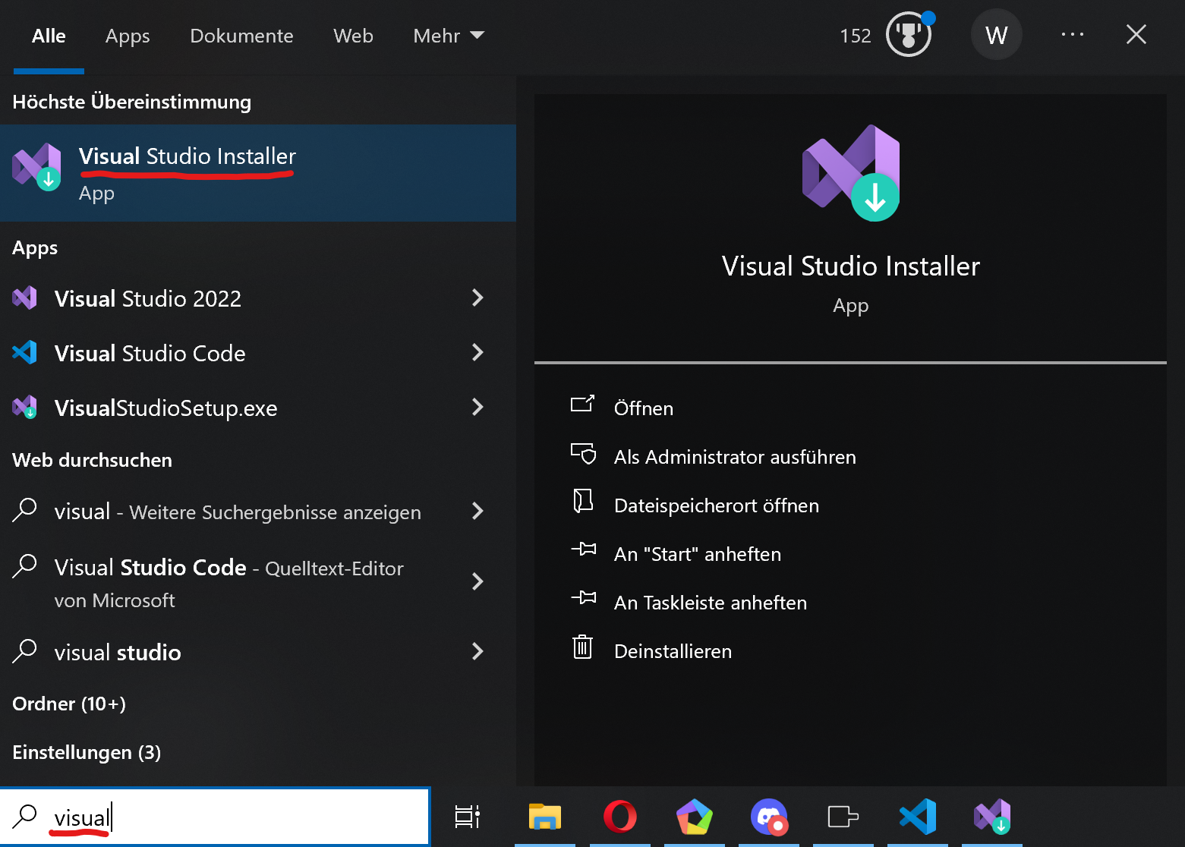Click the trash icon beside Deinstallieren
This screenshot has width=1185, height=847.
[582, 647]
